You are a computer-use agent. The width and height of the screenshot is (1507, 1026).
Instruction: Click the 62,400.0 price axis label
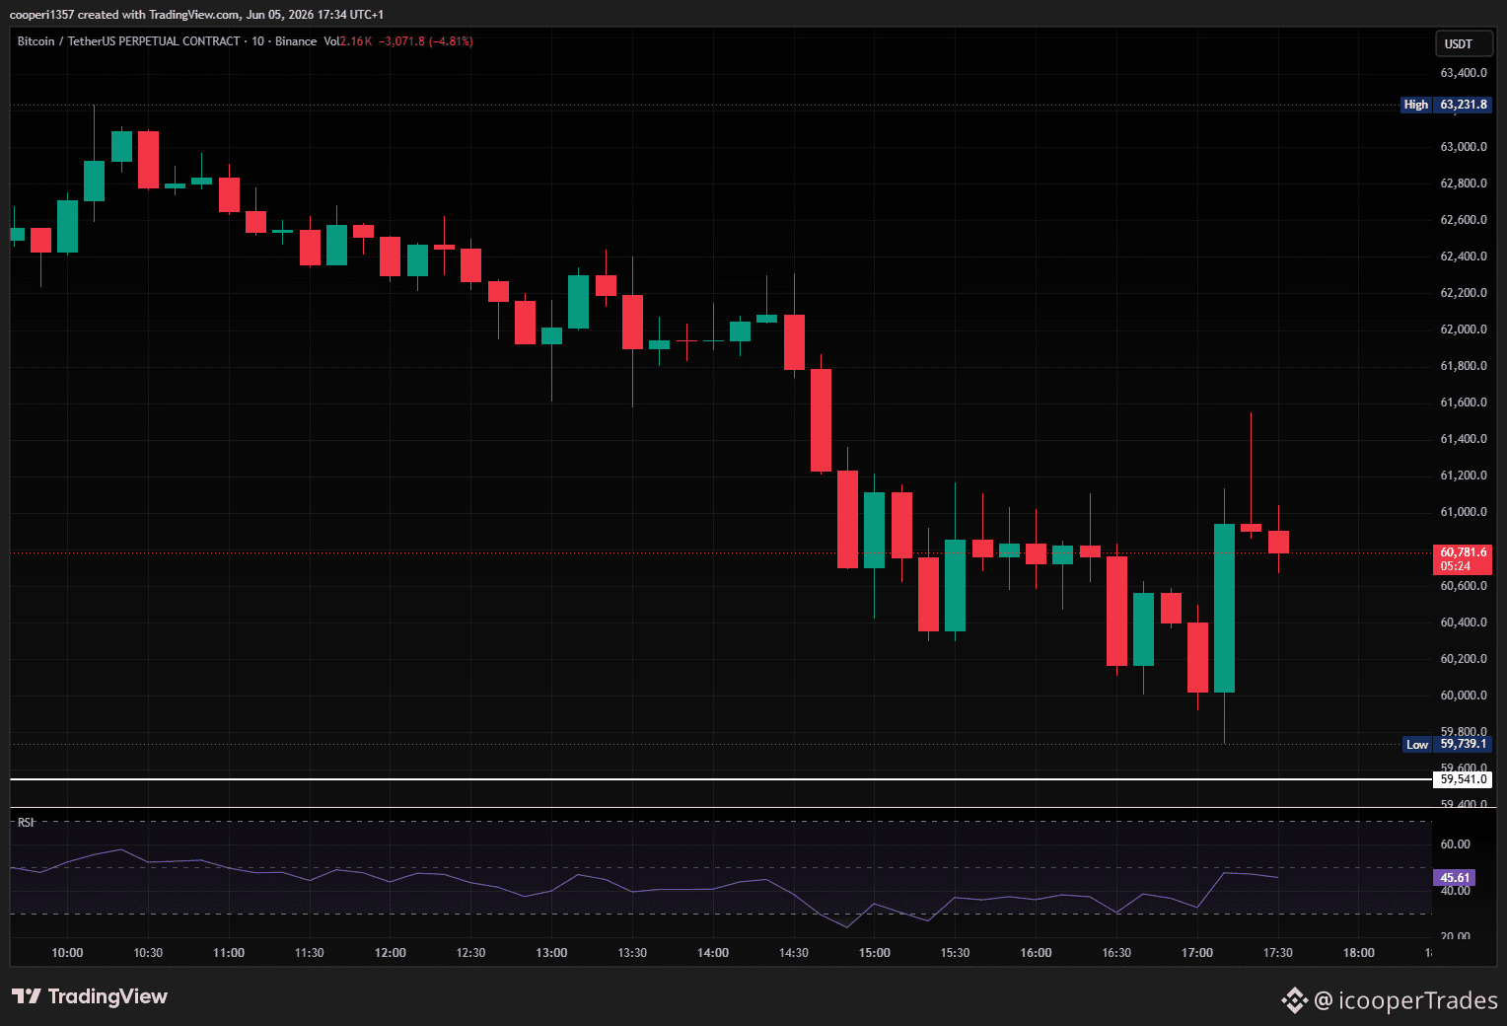click(x=1464, y=256)
